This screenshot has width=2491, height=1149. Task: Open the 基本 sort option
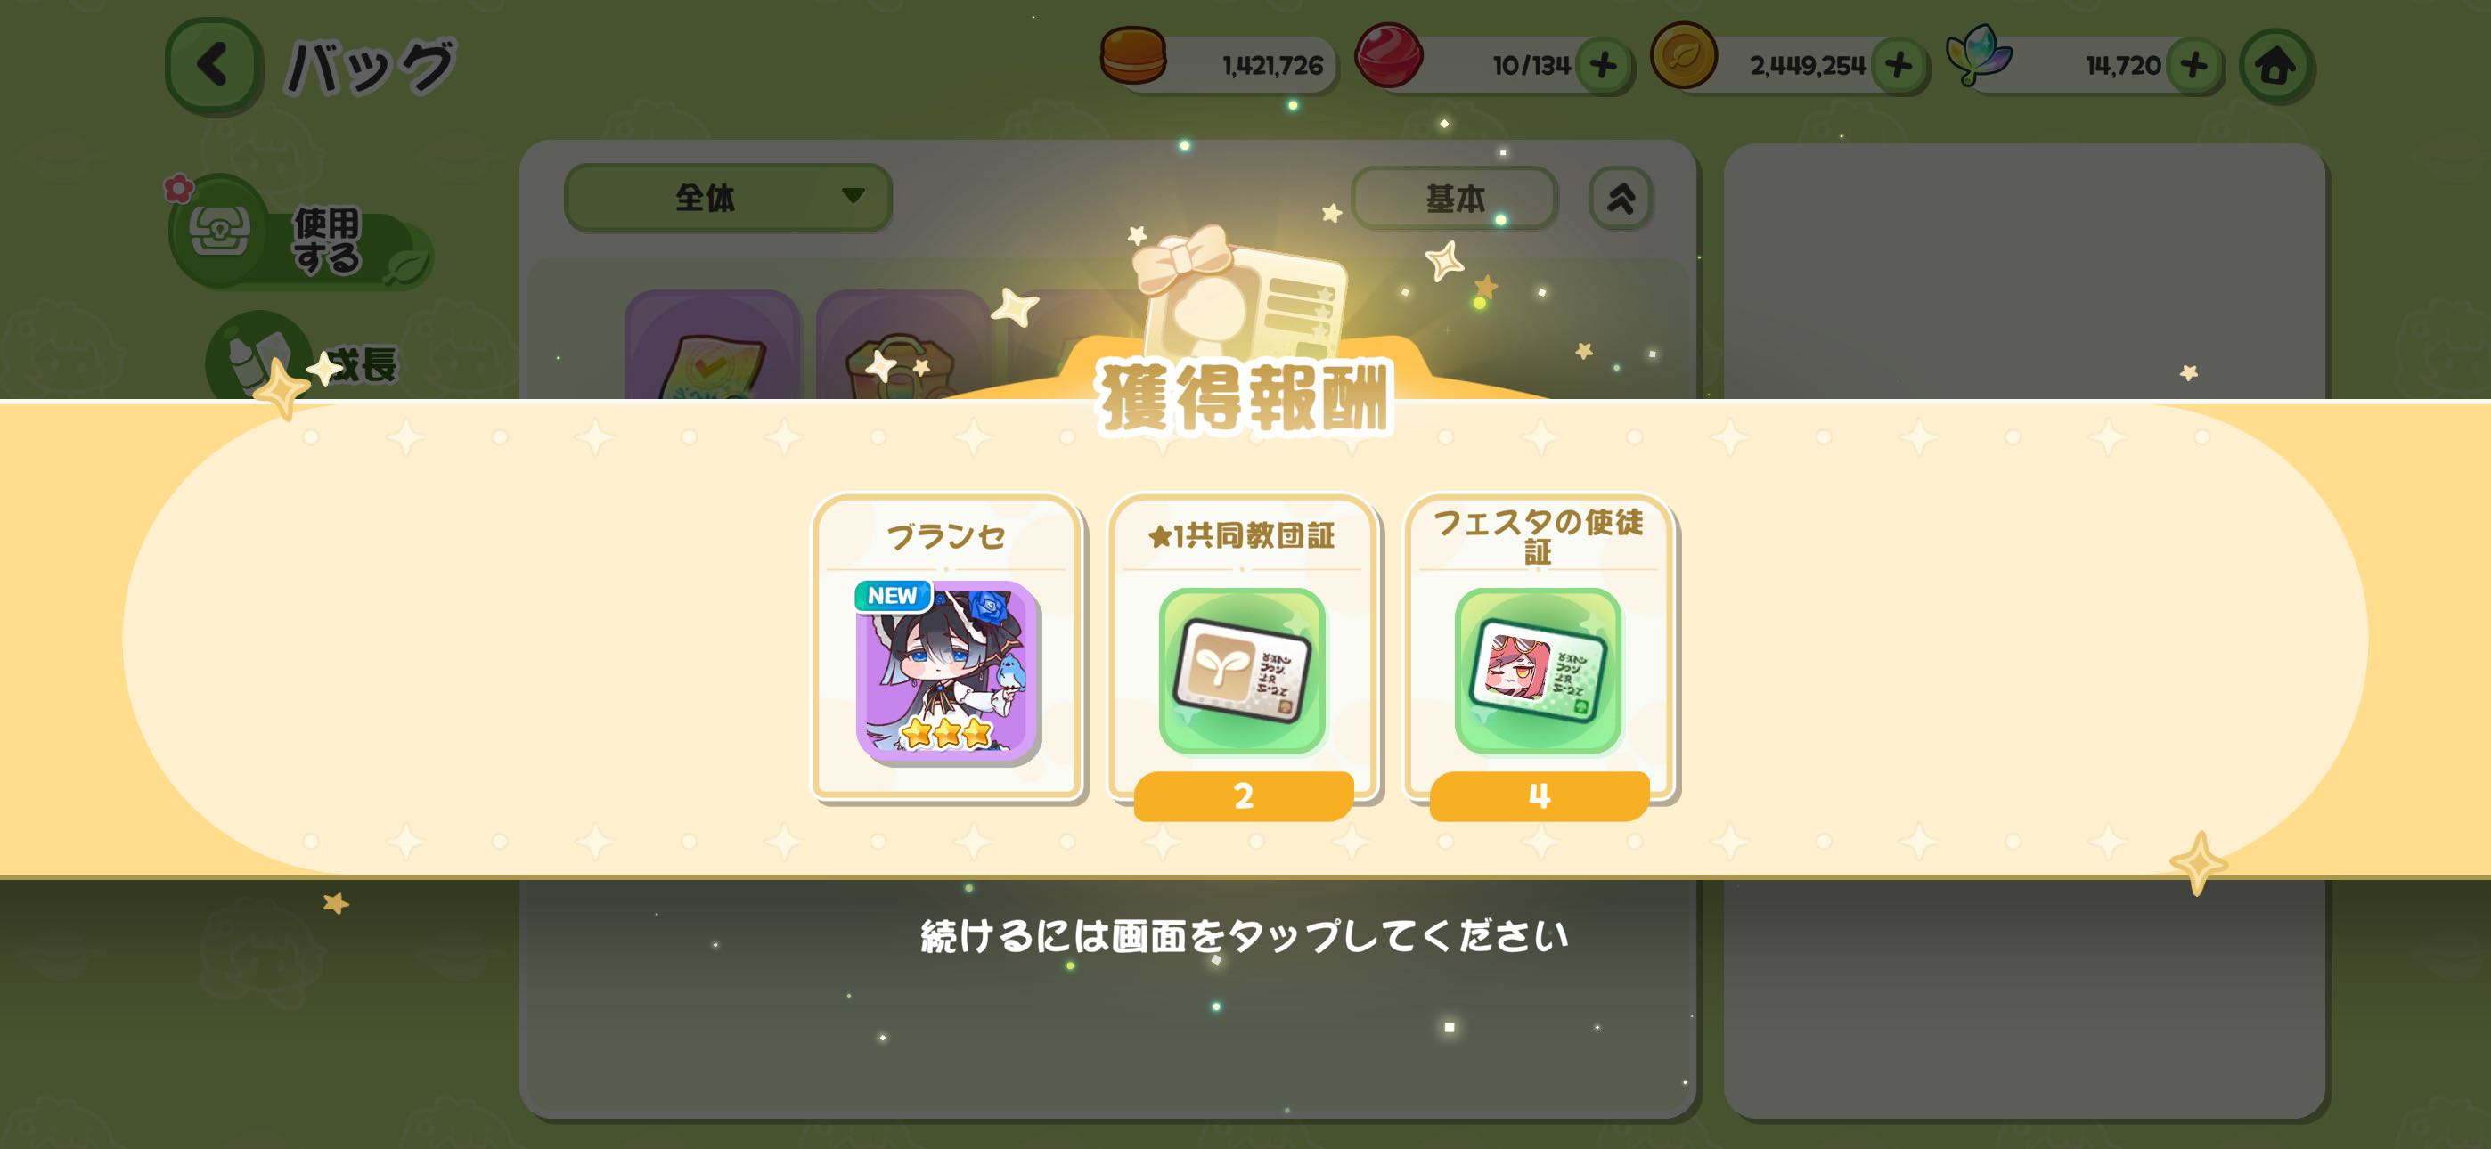click(1454, 199)
